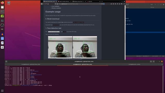
Task: Click the python demo.py command line
Action: (x=43, y=86)
